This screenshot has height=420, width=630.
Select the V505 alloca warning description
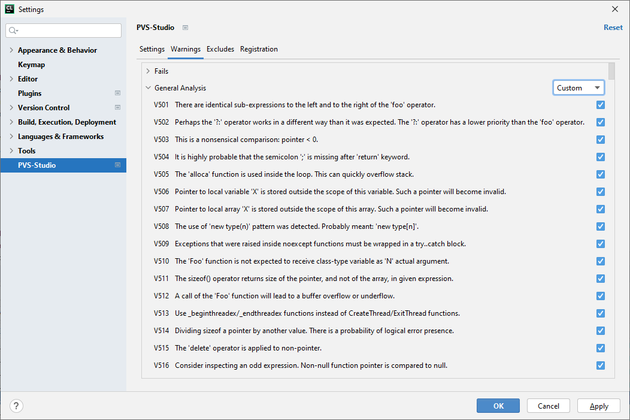294,174
